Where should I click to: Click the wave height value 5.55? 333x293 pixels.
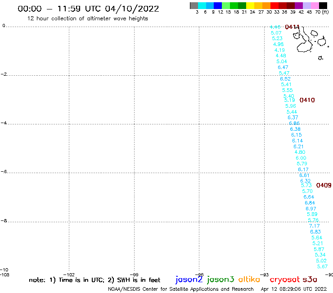288,90
